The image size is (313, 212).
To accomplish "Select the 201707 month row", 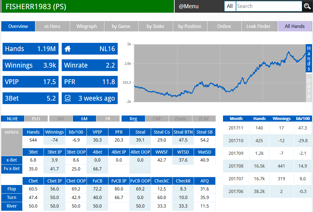I will pos(267,179).
